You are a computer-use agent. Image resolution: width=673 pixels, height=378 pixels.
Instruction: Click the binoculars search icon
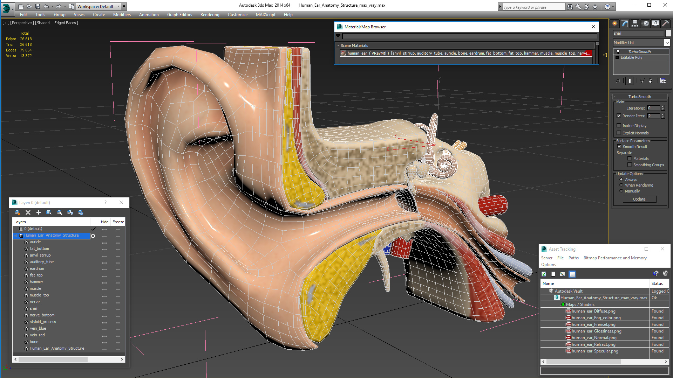pos(570,7)
